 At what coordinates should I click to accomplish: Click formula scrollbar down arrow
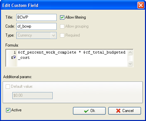click(x=130, y=64)
